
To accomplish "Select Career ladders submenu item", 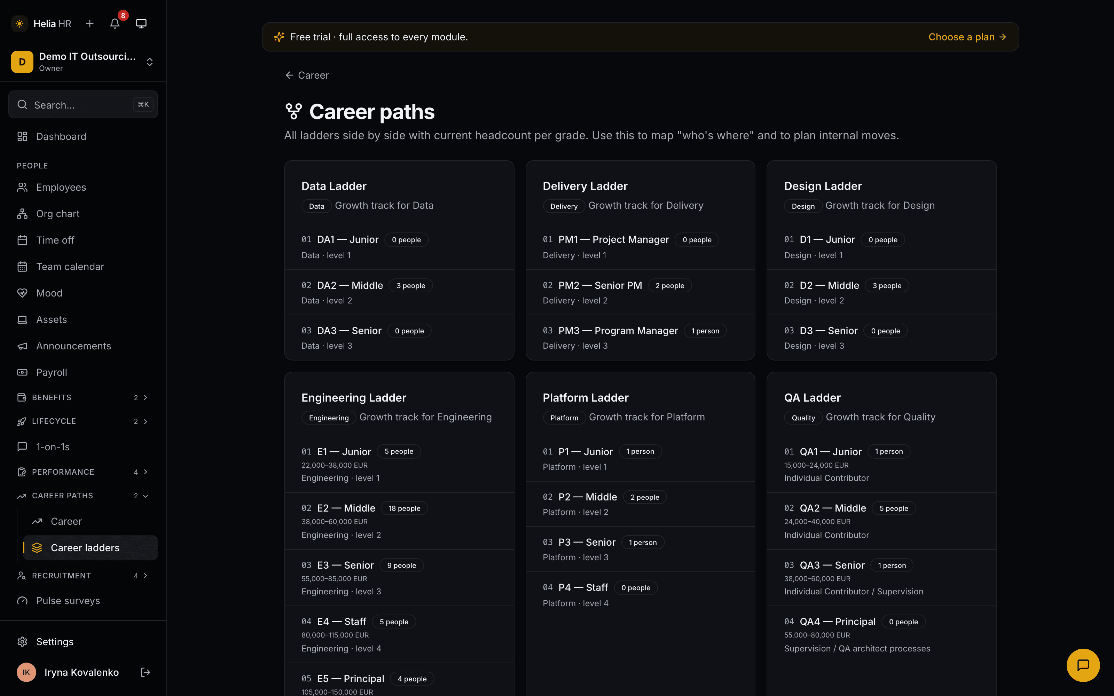I will (90, 548).
